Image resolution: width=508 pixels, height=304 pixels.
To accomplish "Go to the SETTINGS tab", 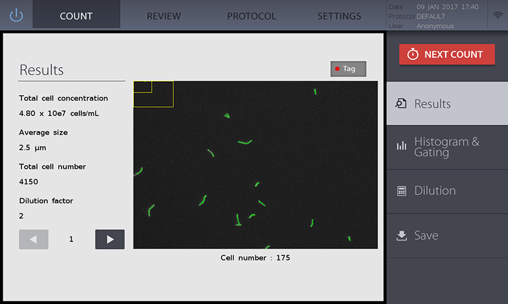I will coord(339,16).
